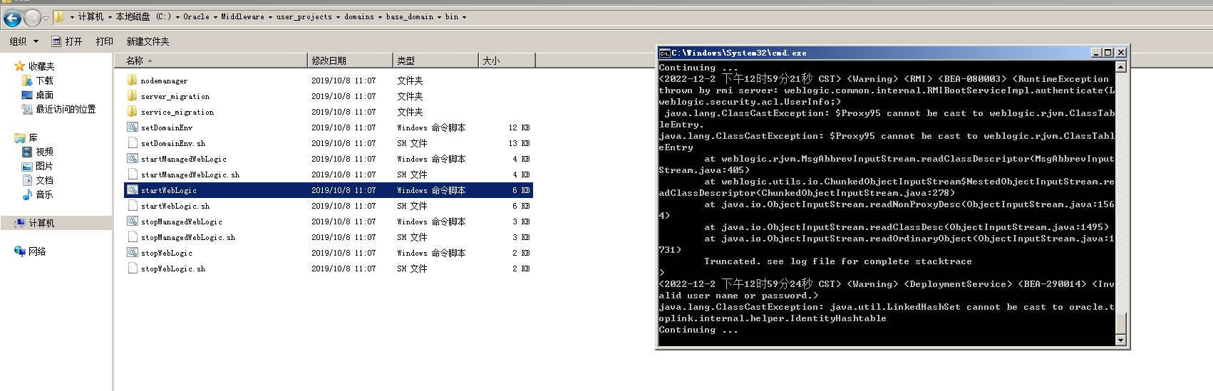Click the stopManagedWebLogic command script icon

(x=133, y=221)
